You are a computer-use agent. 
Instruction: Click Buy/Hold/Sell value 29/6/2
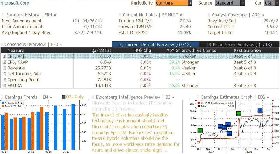coord(271,21)
